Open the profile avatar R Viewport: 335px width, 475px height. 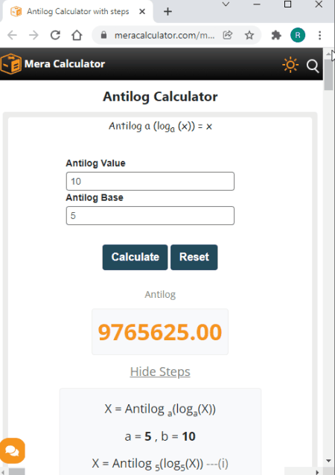[x=298, y=35]
